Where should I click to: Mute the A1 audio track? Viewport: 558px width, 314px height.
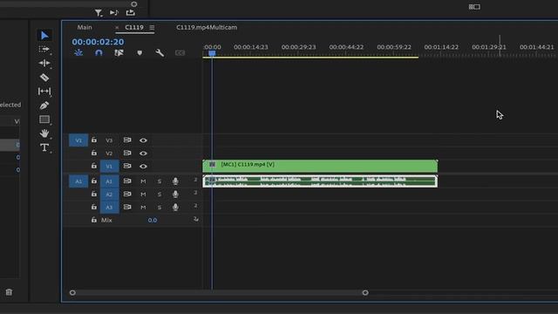tap(143, 181)
